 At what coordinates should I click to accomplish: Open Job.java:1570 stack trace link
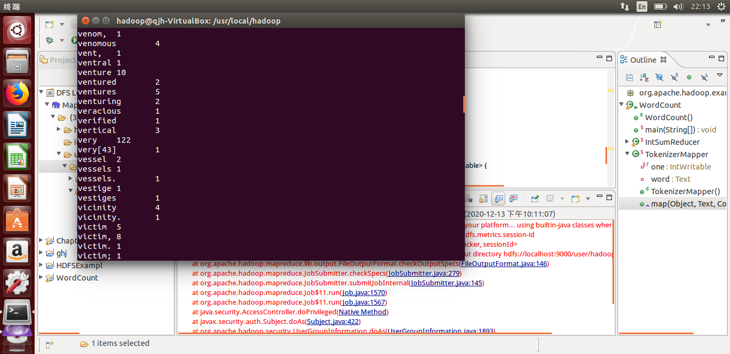click(x=363, y=292)
